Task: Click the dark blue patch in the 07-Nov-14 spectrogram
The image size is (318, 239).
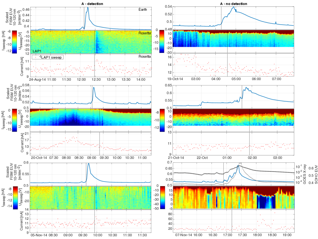Action: pyautogui.click(x=266, y=202)
